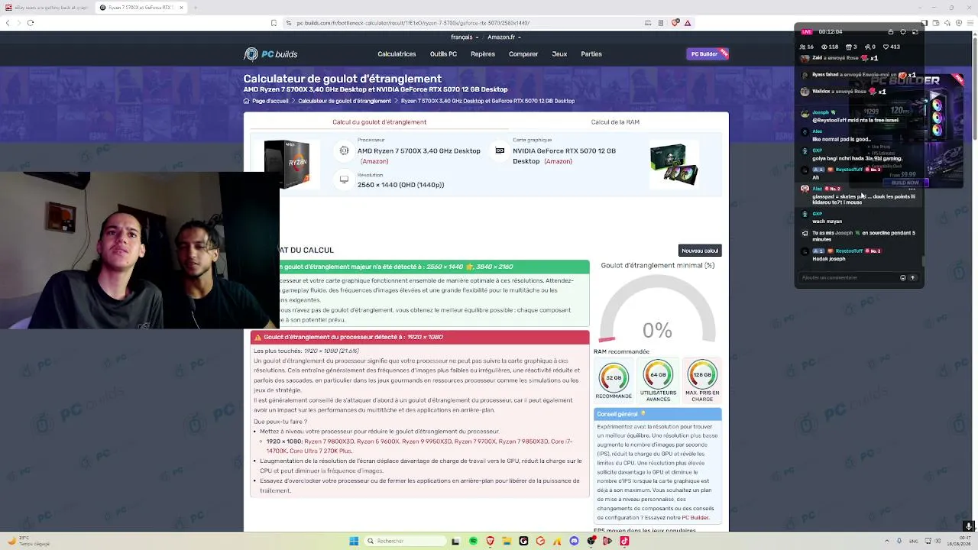Open File Explorer from the taskbar

pos(507,541)
